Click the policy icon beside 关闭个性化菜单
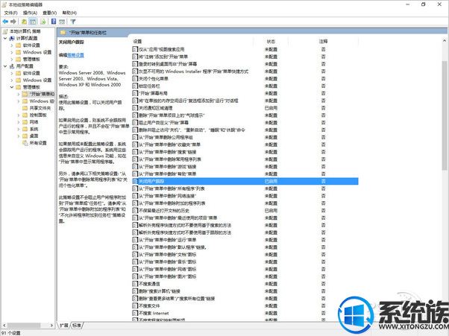Screen dimensions: 449x336 [135, 78]
